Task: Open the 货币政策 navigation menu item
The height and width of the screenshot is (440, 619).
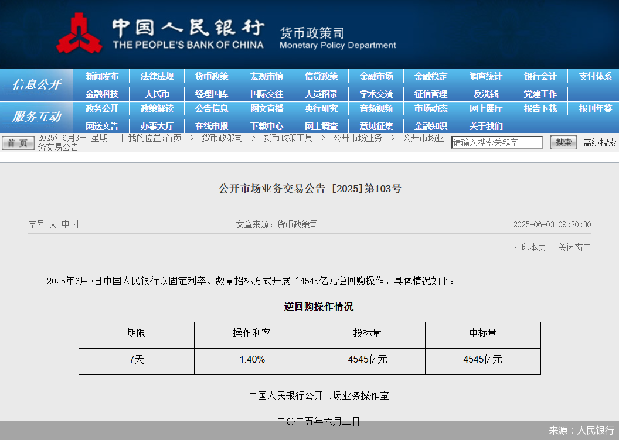Action: click(212, 77)
